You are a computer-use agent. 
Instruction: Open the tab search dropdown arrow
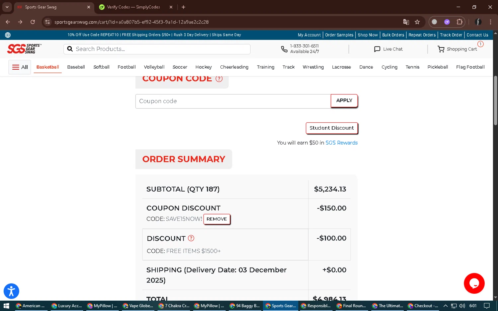(7, 7)
